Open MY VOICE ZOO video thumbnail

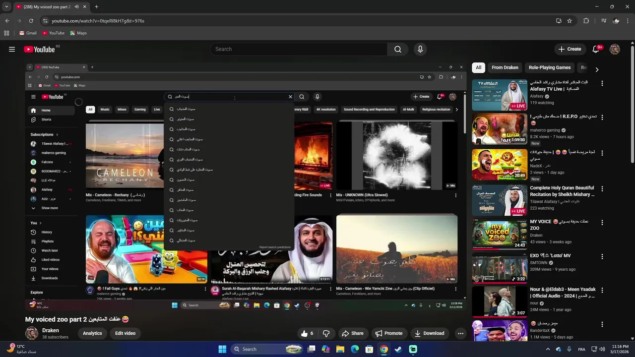499,235
